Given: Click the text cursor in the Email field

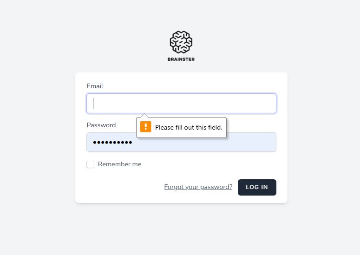Looking at the screenshot, I should point(93,103).
